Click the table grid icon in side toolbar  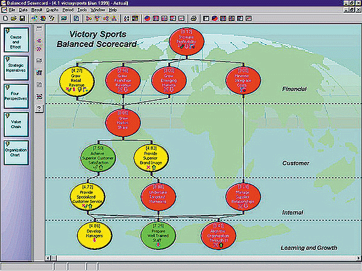click(x=39, y=73)
